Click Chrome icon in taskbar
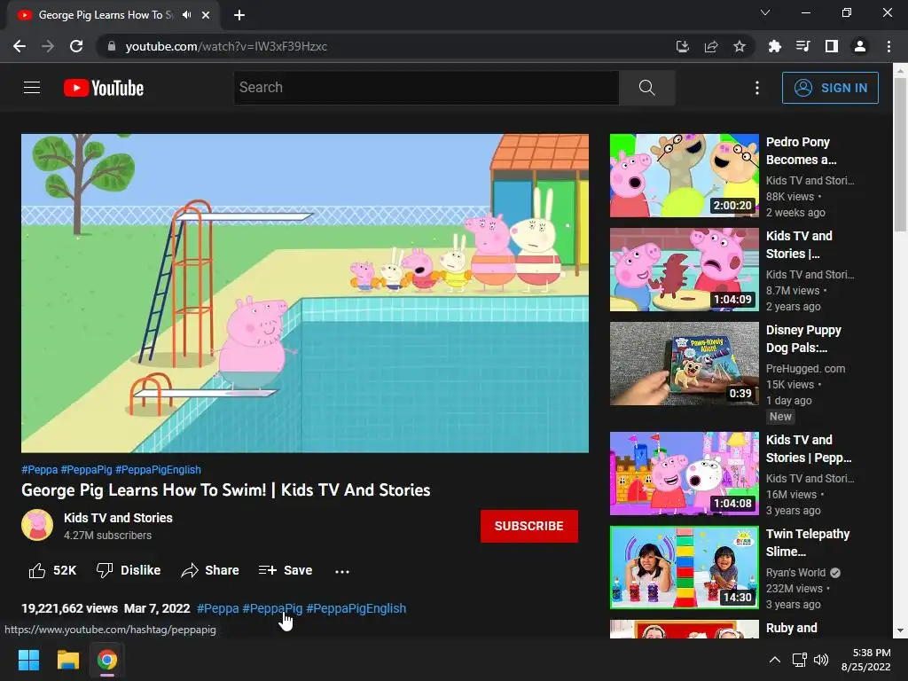This screenshot has height=681, width=908. (x=106, y=660)
